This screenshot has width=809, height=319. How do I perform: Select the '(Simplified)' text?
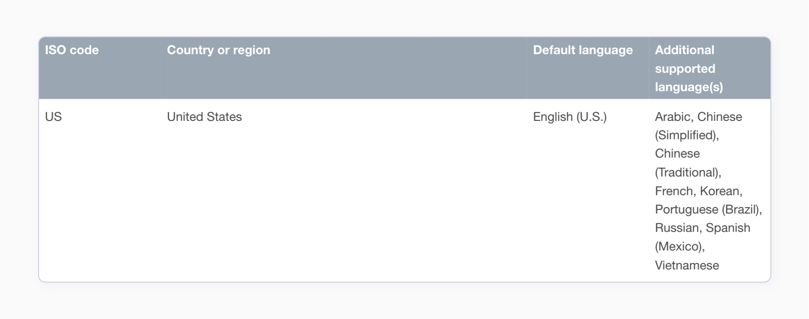click(686, 135)
